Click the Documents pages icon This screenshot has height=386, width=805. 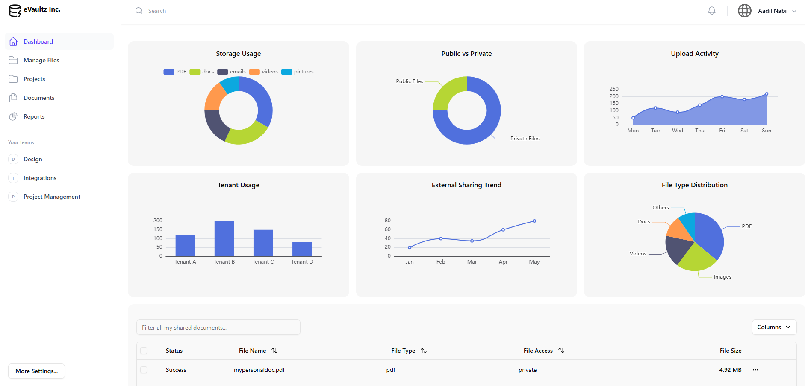(13, 98)
